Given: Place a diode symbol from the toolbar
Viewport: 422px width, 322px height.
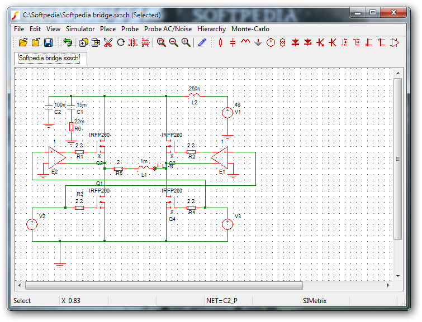Looking at the screenshot, I should 295,42.
